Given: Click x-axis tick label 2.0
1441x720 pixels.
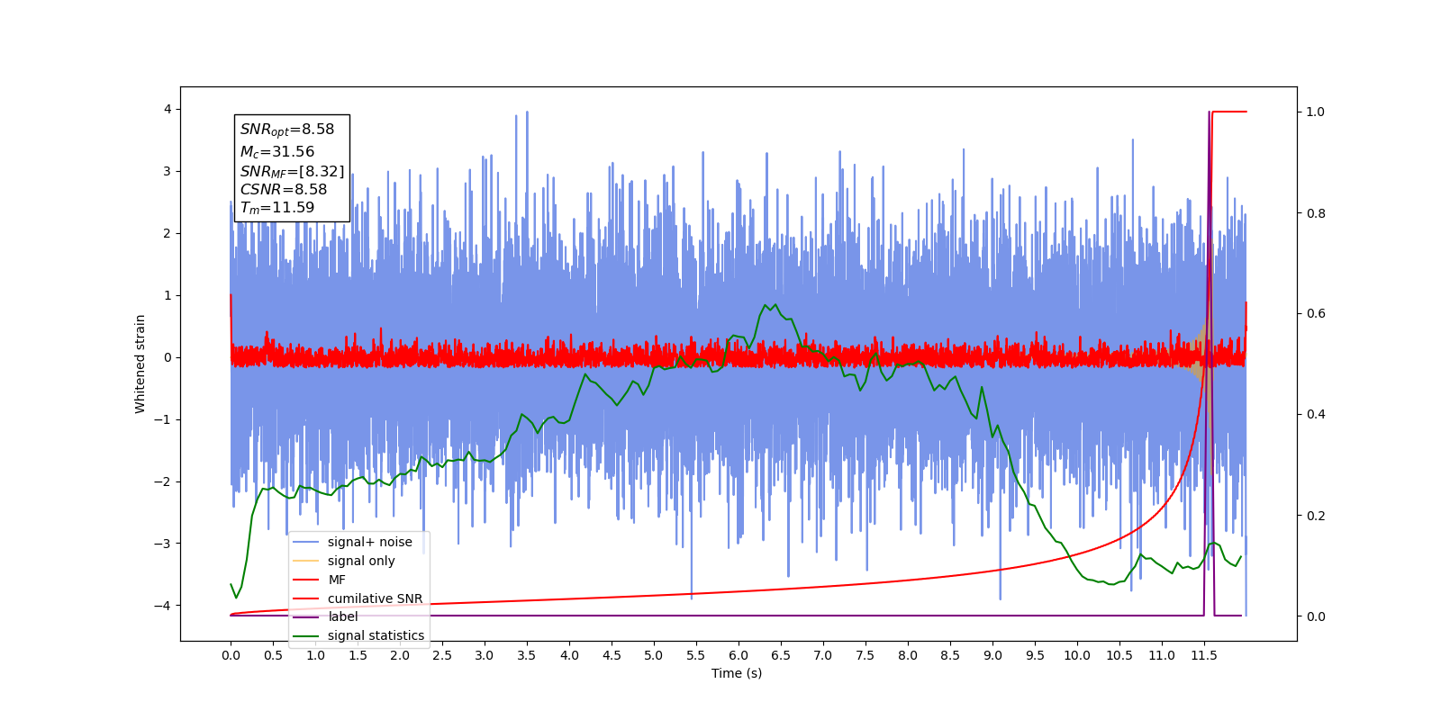Looking at the screenshot, I should (400, 655).
